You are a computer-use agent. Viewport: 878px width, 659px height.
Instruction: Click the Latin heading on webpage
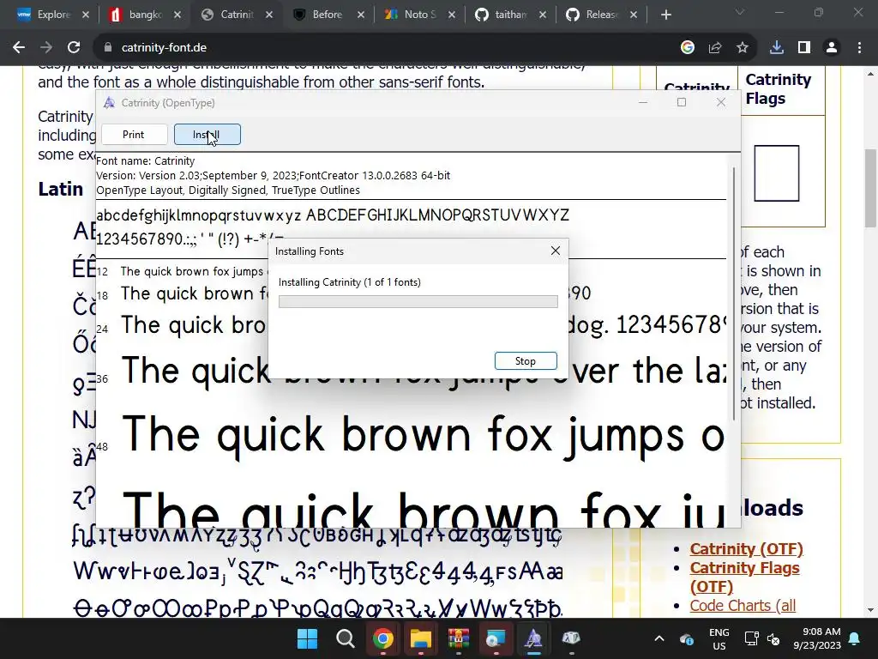point(61,189)
